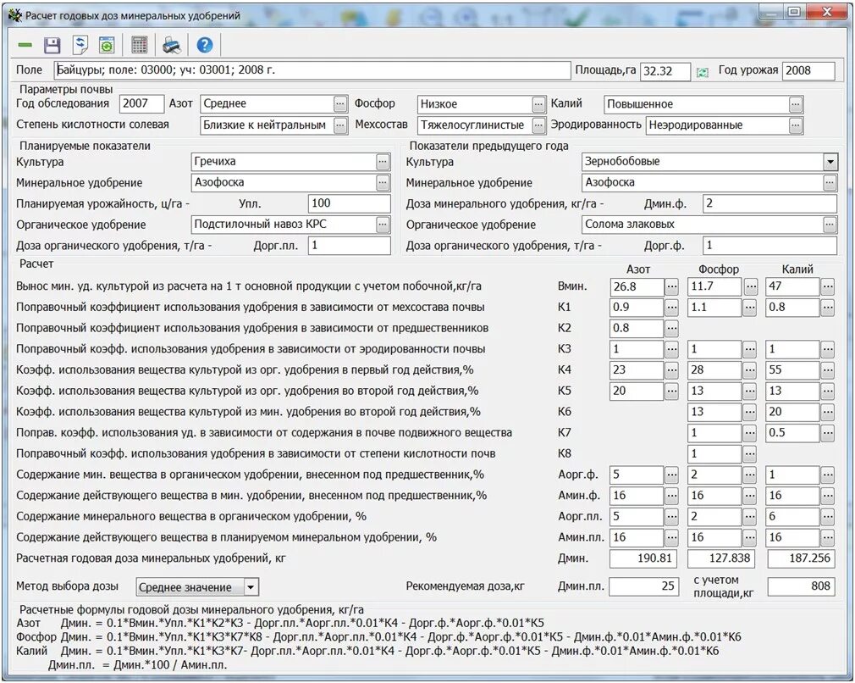The image size is (855, 683).
Task: Click Дмин. phosphorus result 127.838
Action: pos(721,558)
